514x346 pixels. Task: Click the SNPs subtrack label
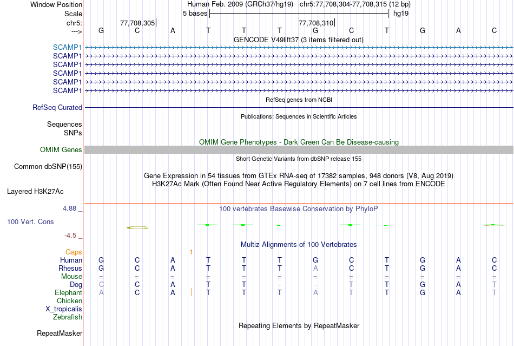click(x=73, y=133)
